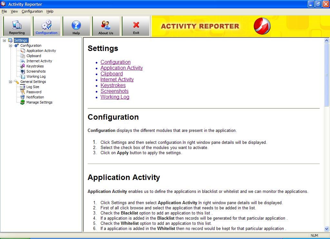Viewport: 330px width, 239px height.
Task: Select Application Activity in the tree
Action: tap(41, 51)
